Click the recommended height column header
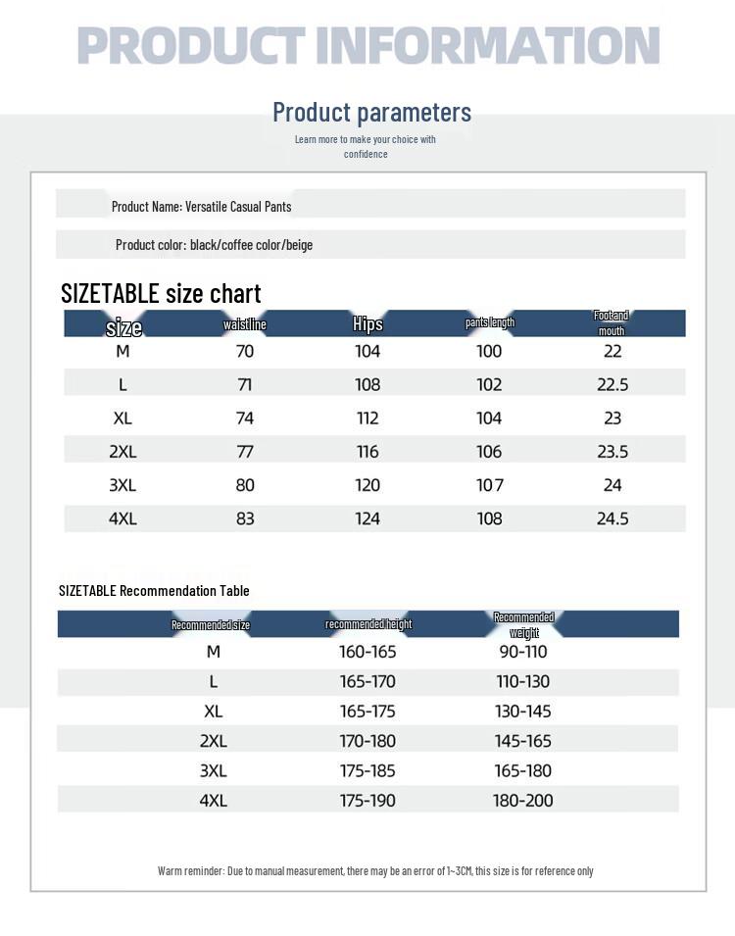 368,624
